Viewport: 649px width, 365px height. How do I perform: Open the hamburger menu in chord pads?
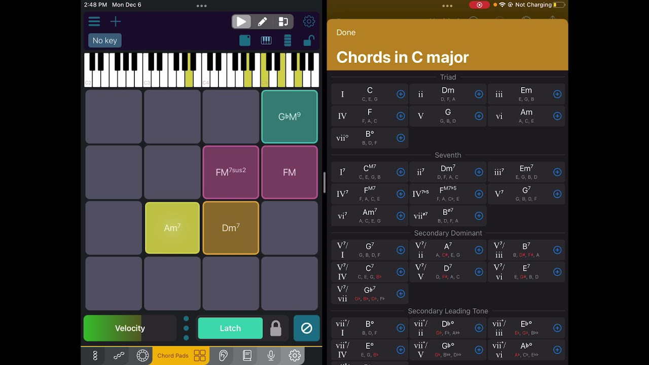[94, 21]
